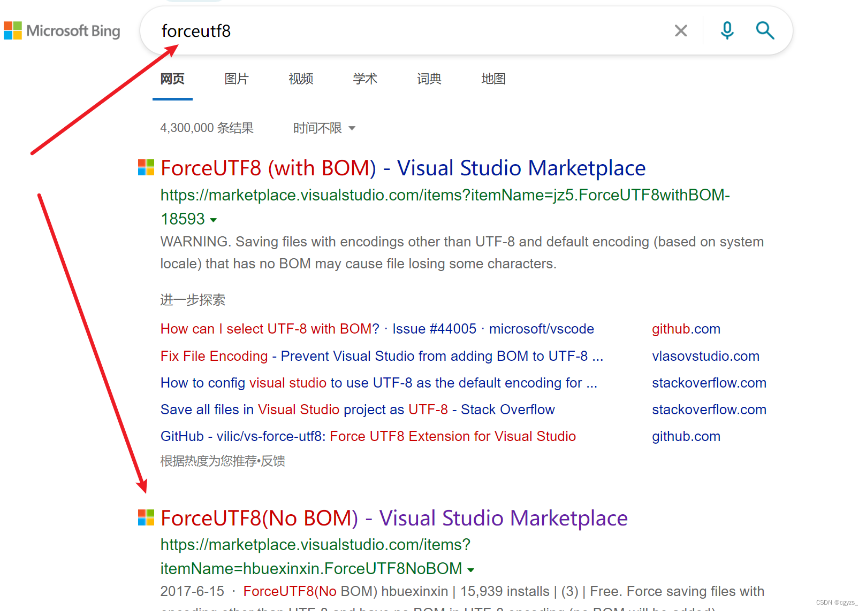Open GitHub vilic/vs-force-utf8 link
Viewport: 866px width, 611px height.
pos(368,436)
